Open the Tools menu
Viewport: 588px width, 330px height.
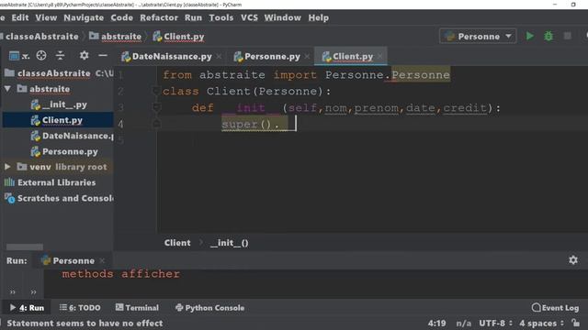220,17
